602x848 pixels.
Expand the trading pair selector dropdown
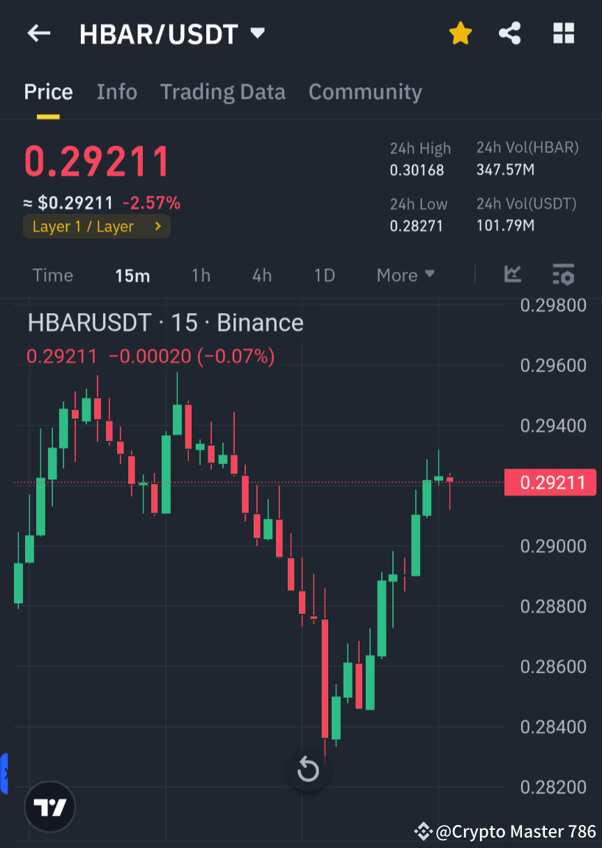click(256, 33)
